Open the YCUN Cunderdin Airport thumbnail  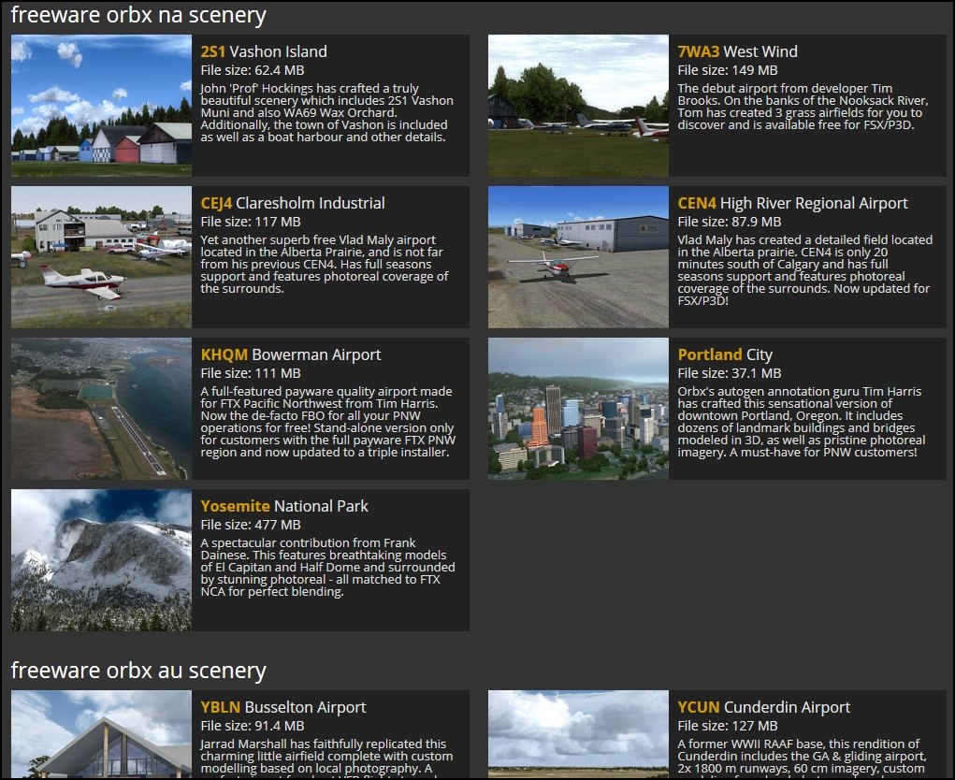click(578, 734)
